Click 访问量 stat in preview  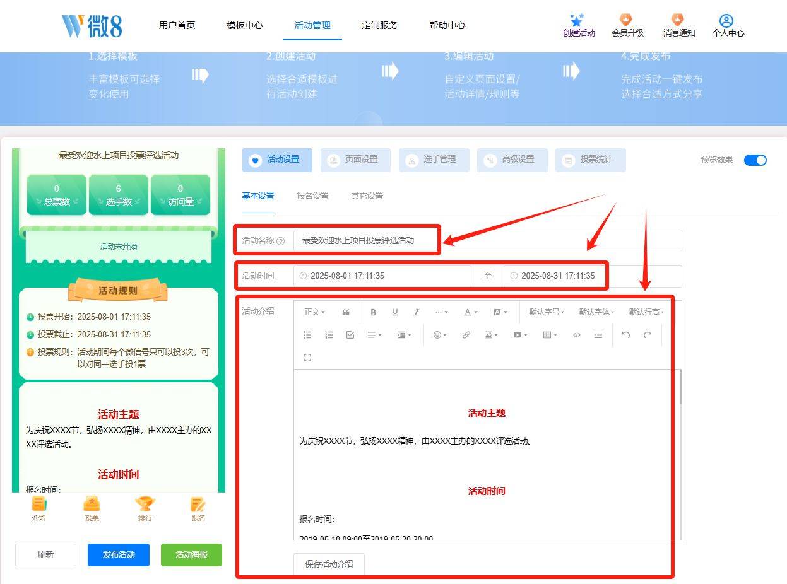(180, 196)
